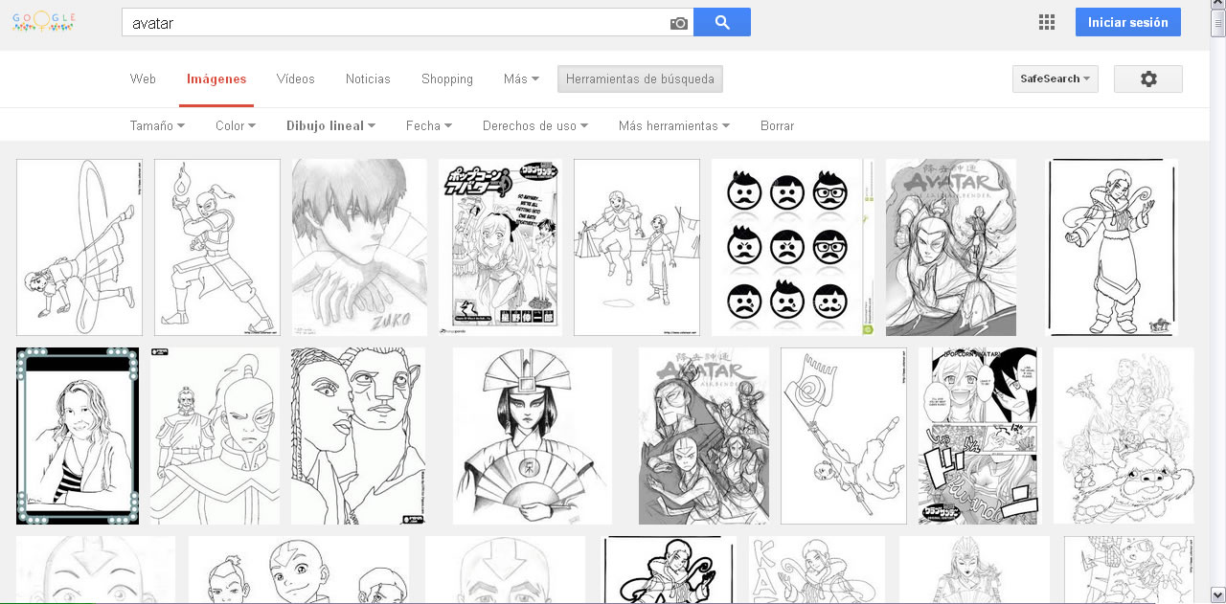Click the Google logo doodle
The width and height of the screenshot is (1226, 604).
tap(45, 22)
